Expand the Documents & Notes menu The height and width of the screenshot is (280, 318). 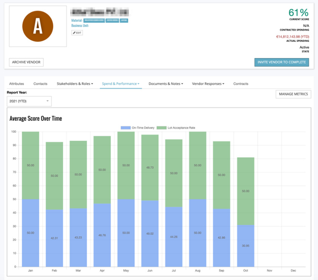pyautogui.click(x=165, y=84)
